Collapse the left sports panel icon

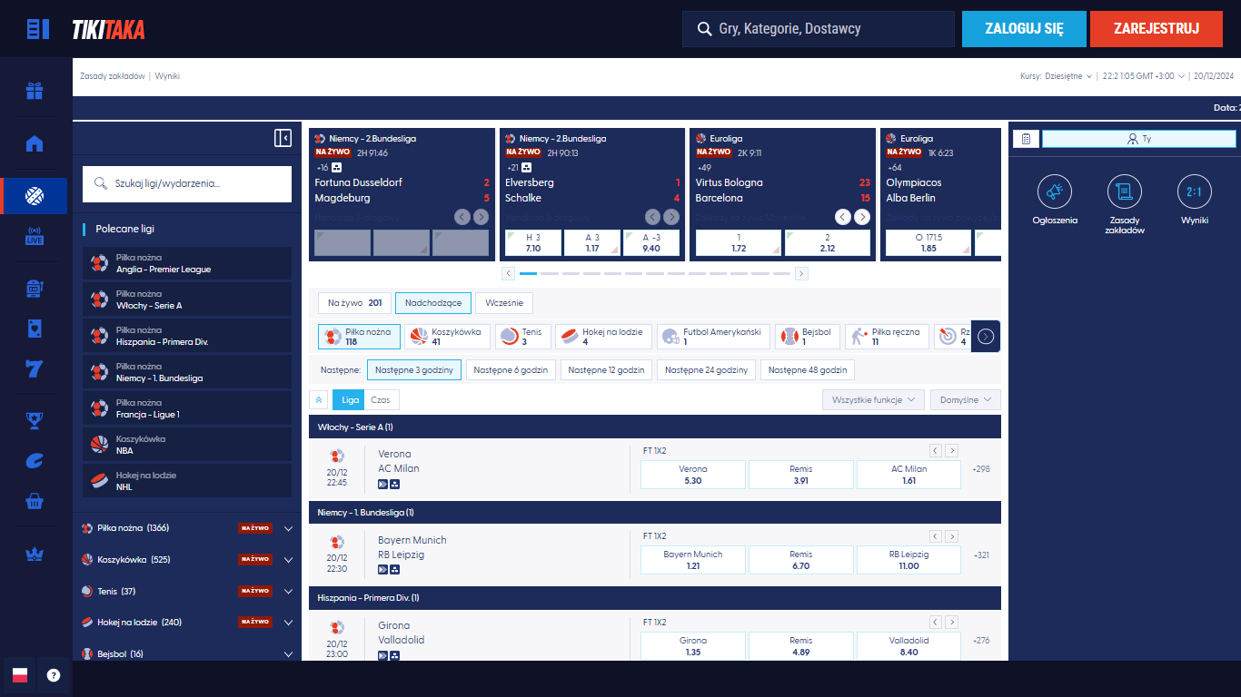[x=283, y=138]
